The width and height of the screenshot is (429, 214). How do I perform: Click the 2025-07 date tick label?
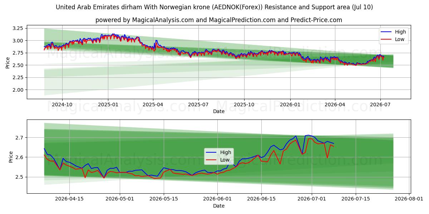coord(198,105)
